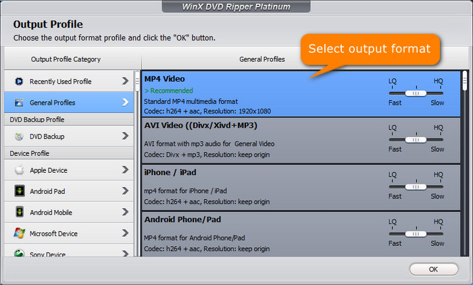
Task: Click the DVD Backup disc icon
Action: click(x=19, y=136)
